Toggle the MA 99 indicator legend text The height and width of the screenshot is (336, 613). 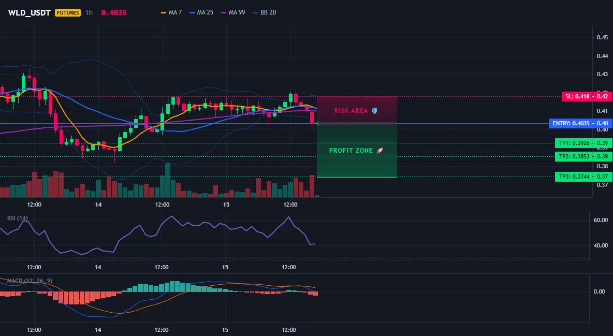[x=237, y=12]
